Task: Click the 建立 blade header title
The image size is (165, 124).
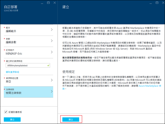Action: click(66, 7)
